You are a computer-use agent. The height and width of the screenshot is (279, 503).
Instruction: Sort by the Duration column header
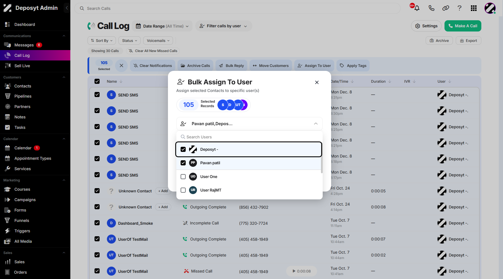pyautogui.click(x=381, y=81)
